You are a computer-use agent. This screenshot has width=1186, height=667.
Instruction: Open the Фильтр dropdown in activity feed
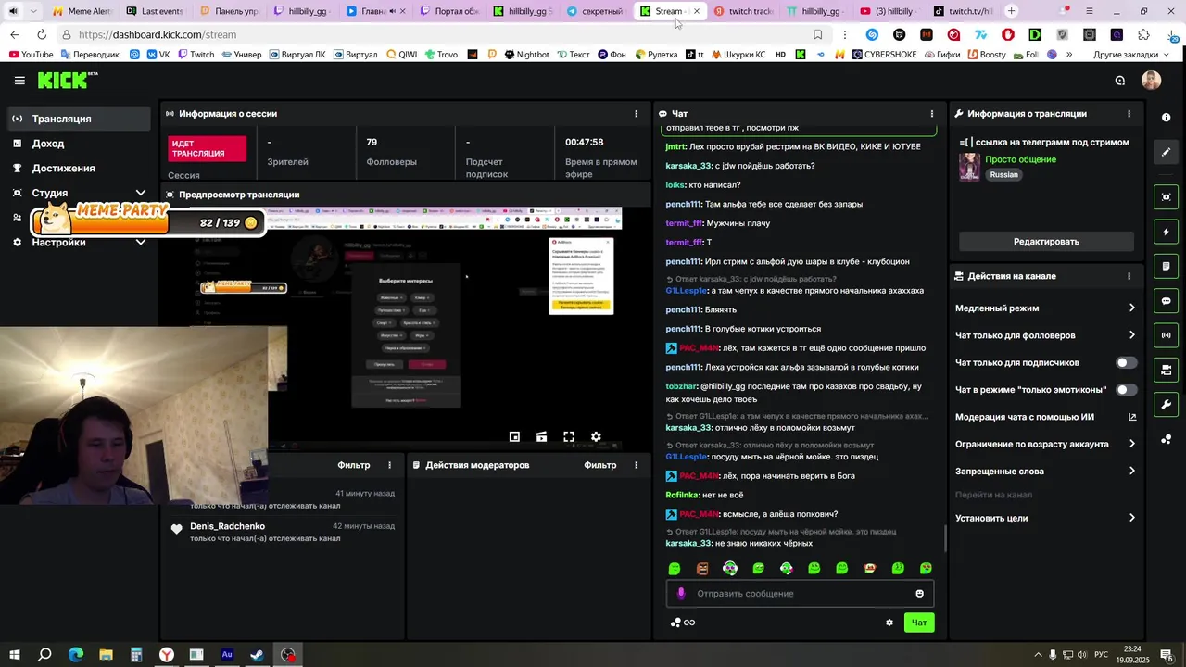point(354,465)
